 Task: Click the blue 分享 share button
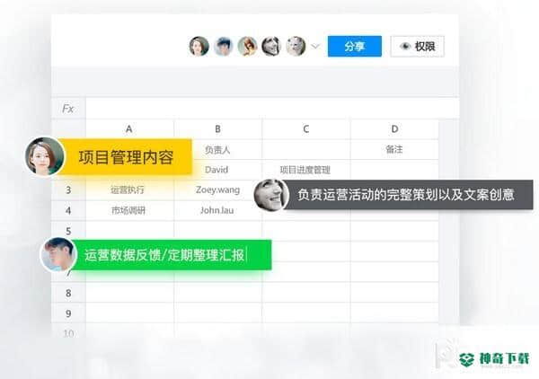click(355, 46)
